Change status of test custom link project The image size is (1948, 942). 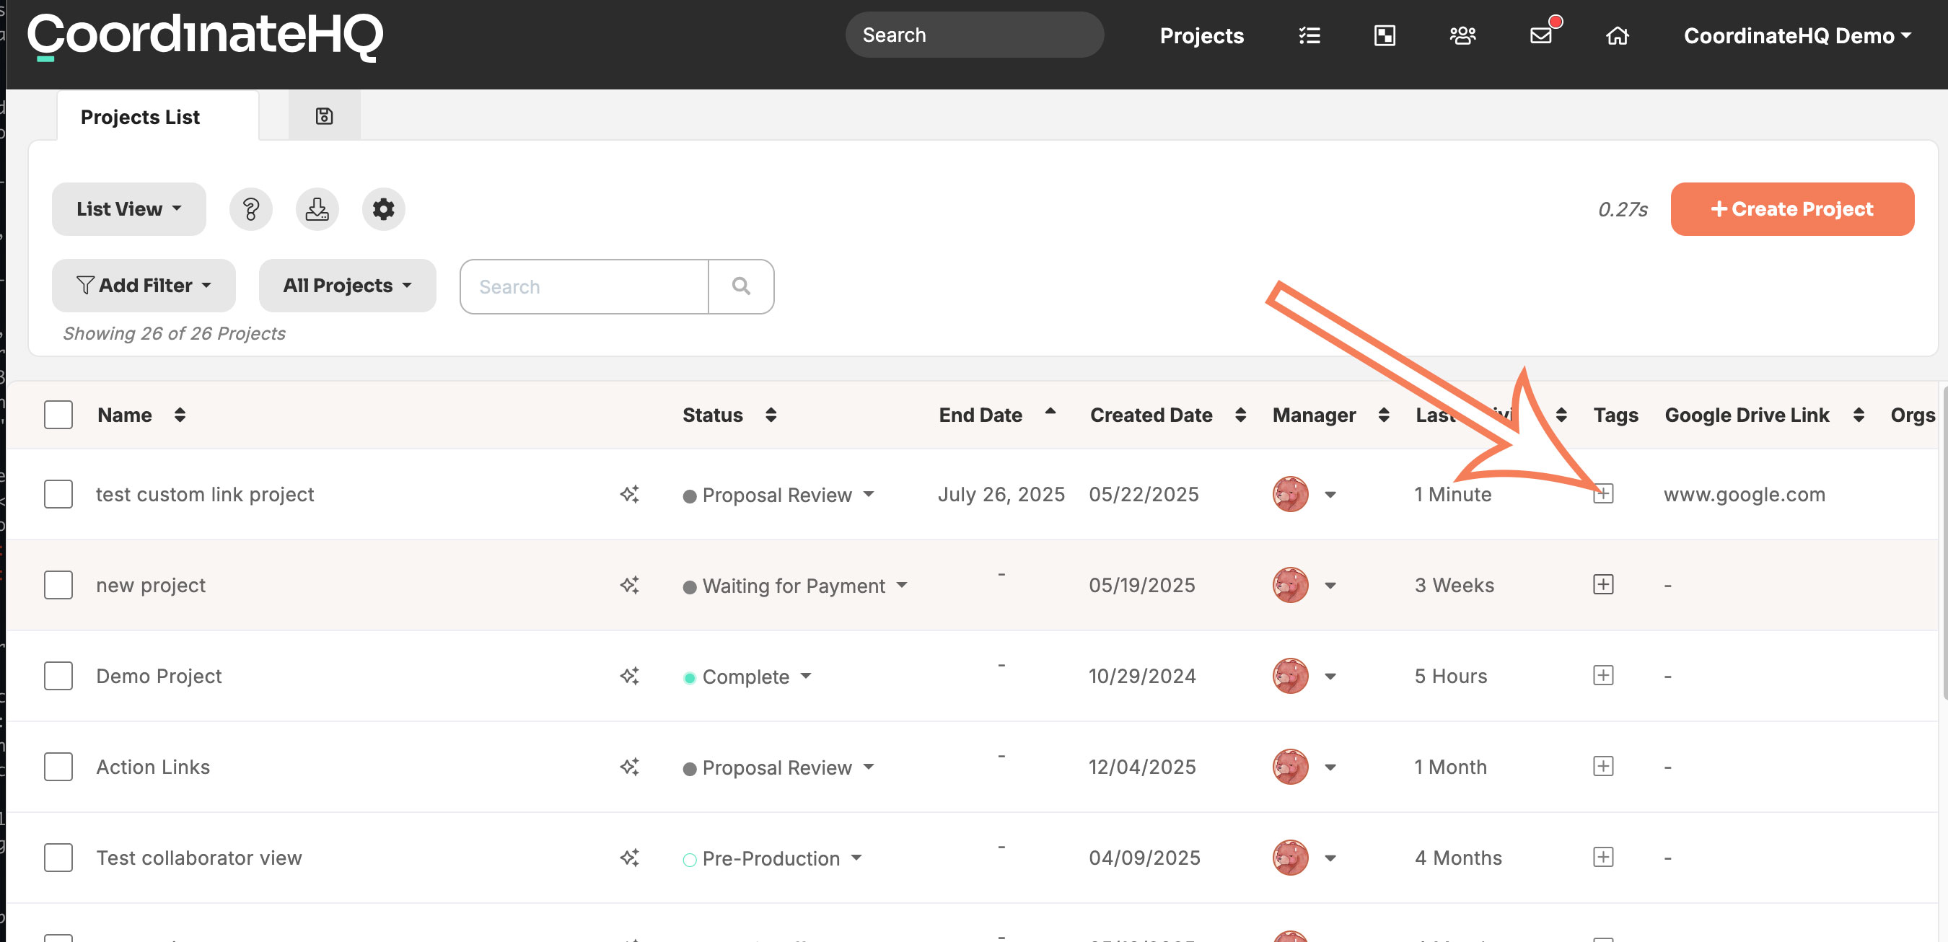[x=778, y=496]
